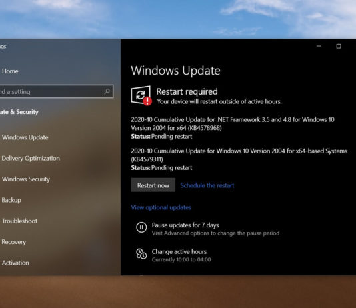Open Windows Security settings

coord(26,179)
